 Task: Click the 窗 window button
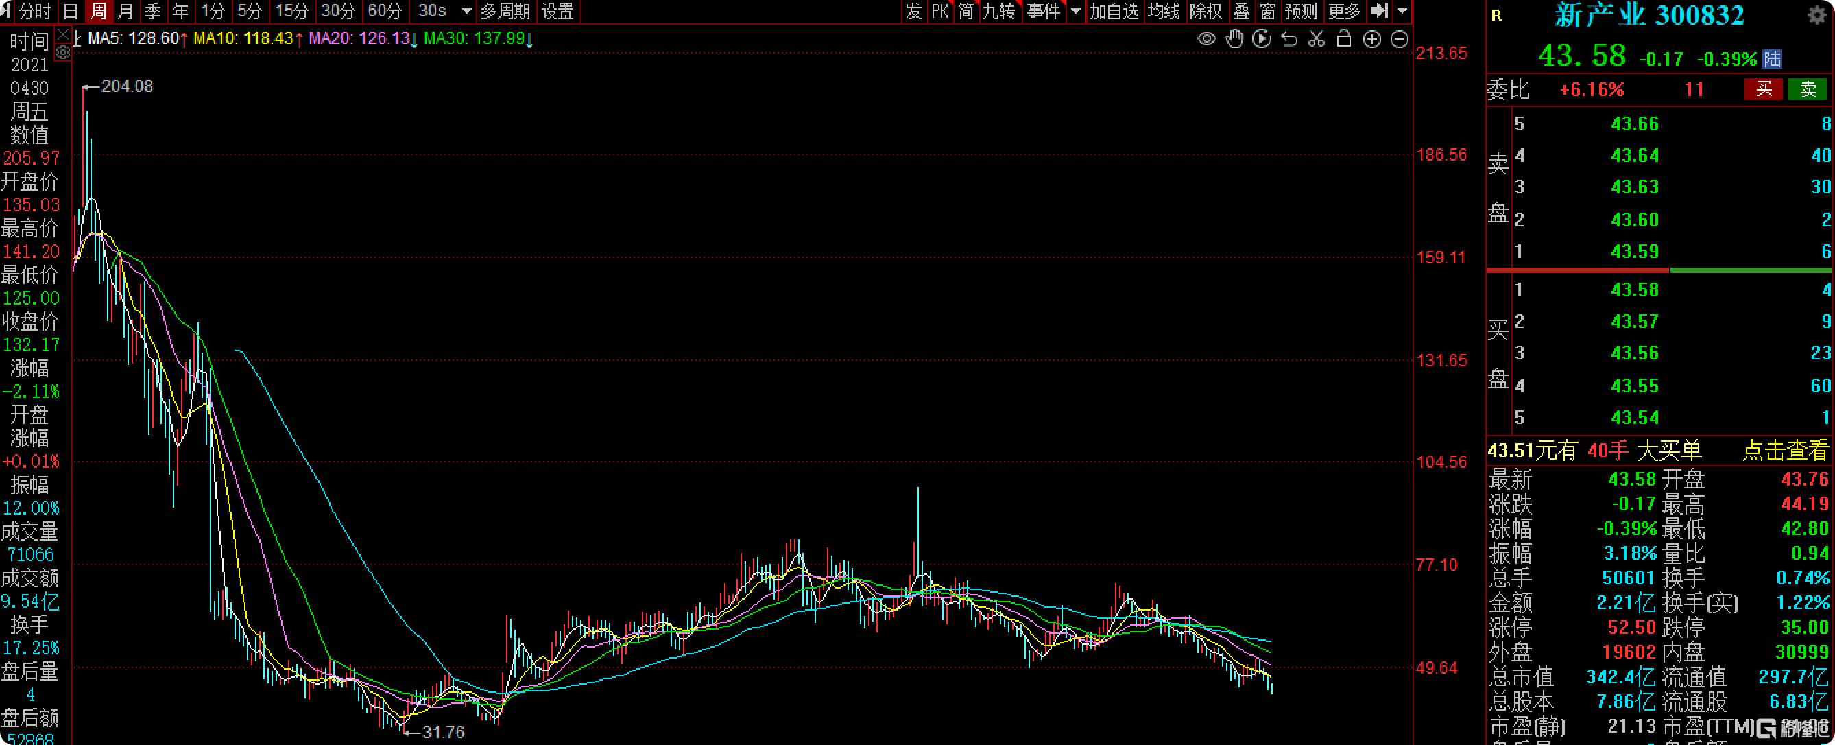coord(1267,11)
